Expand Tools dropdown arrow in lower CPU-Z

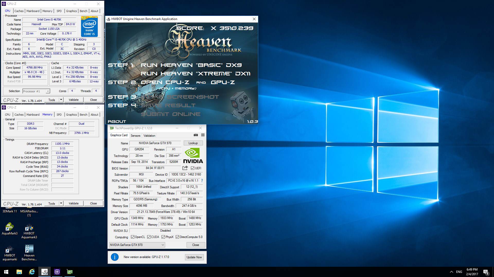[61, 203]
